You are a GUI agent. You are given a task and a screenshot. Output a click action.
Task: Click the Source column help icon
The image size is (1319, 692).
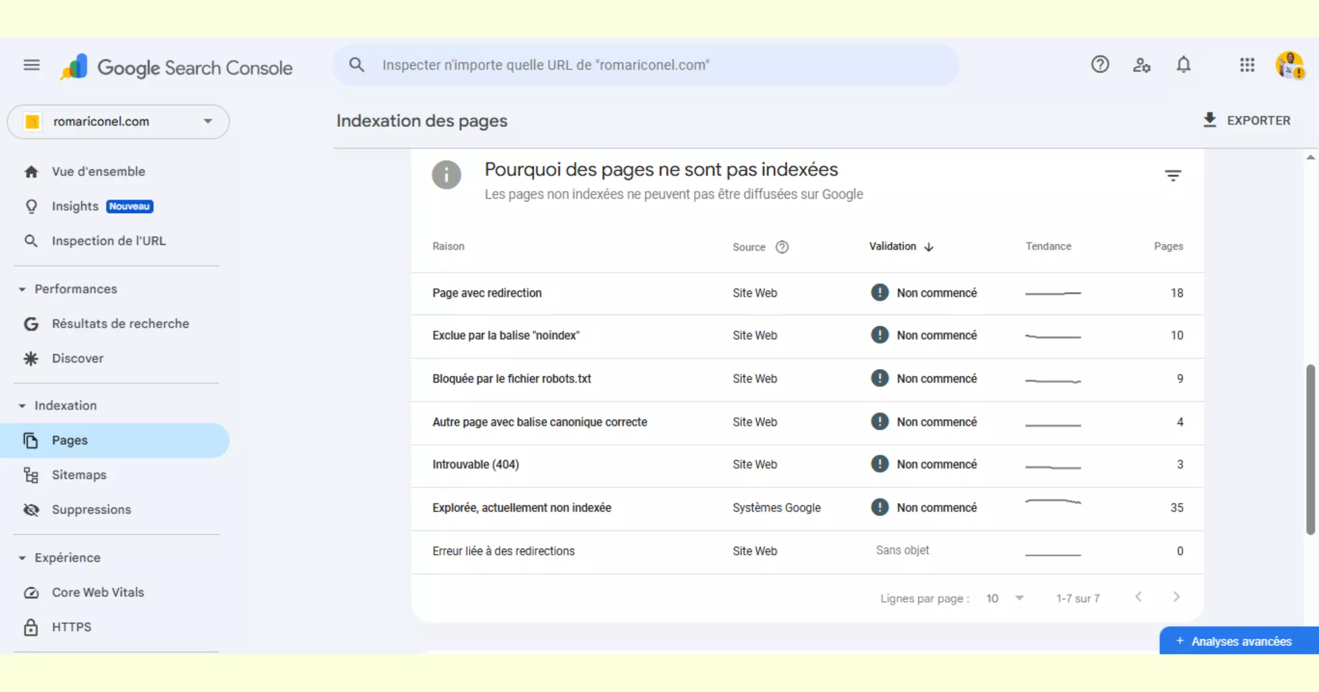tap(782, 247)
